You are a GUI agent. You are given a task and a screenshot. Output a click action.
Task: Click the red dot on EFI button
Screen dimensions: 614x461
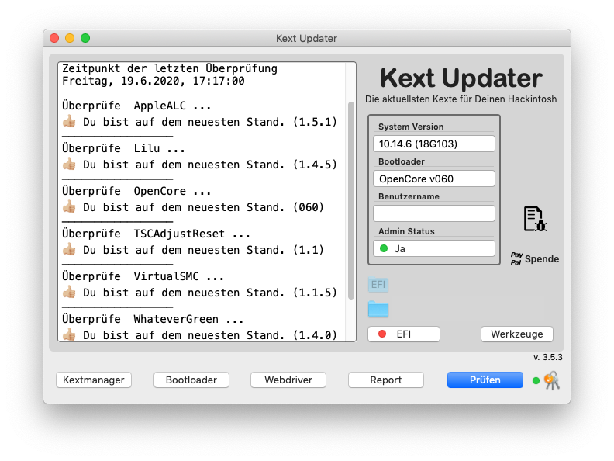[382, 334]
